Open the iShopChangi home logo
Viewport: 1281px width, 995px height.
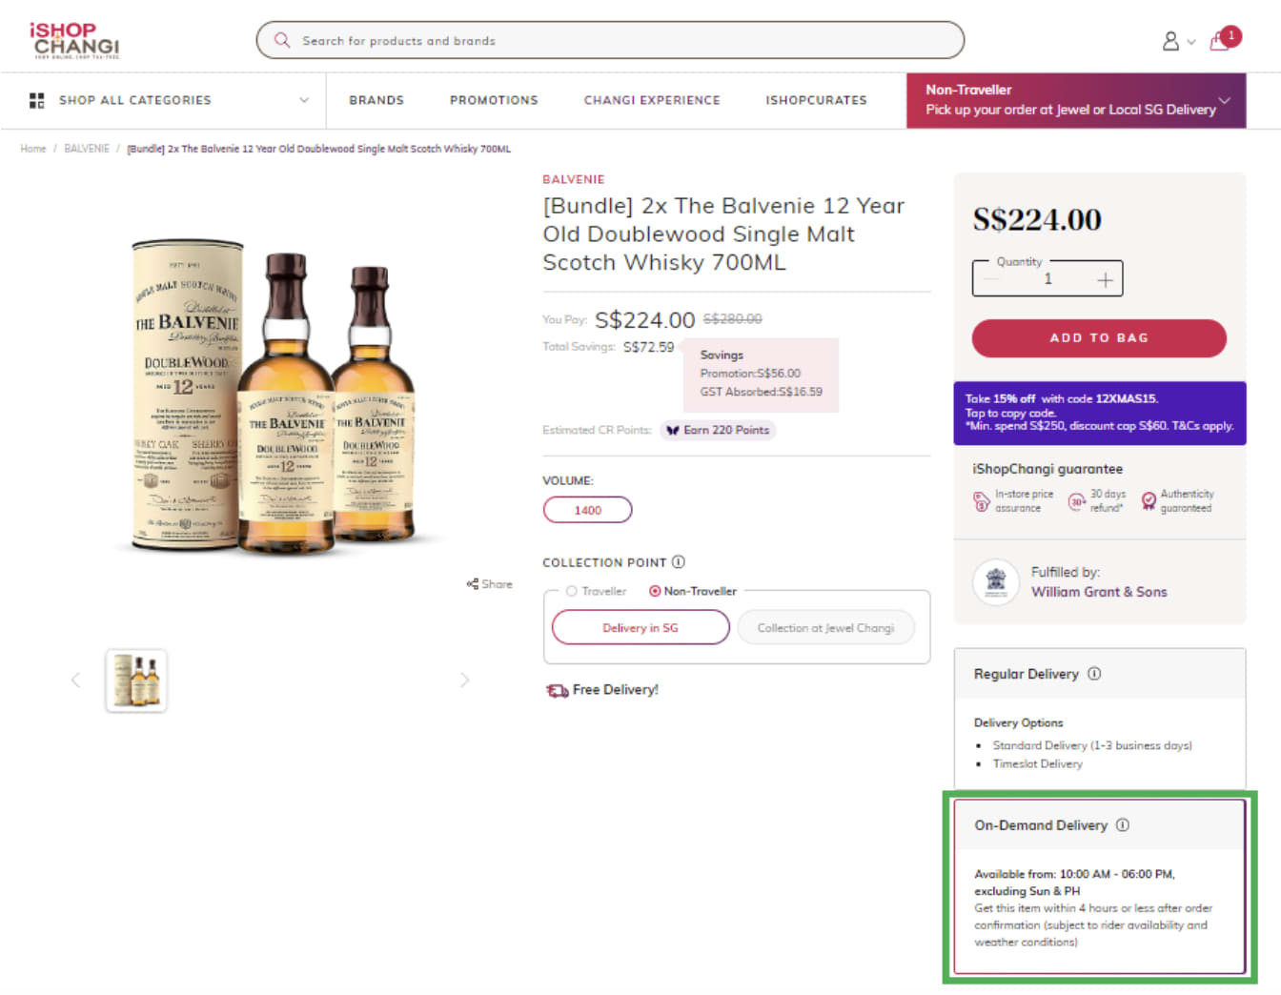pos(74,40)
